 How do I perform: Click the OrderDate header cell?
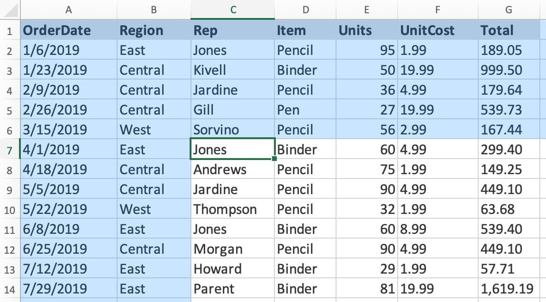[69, 31]
